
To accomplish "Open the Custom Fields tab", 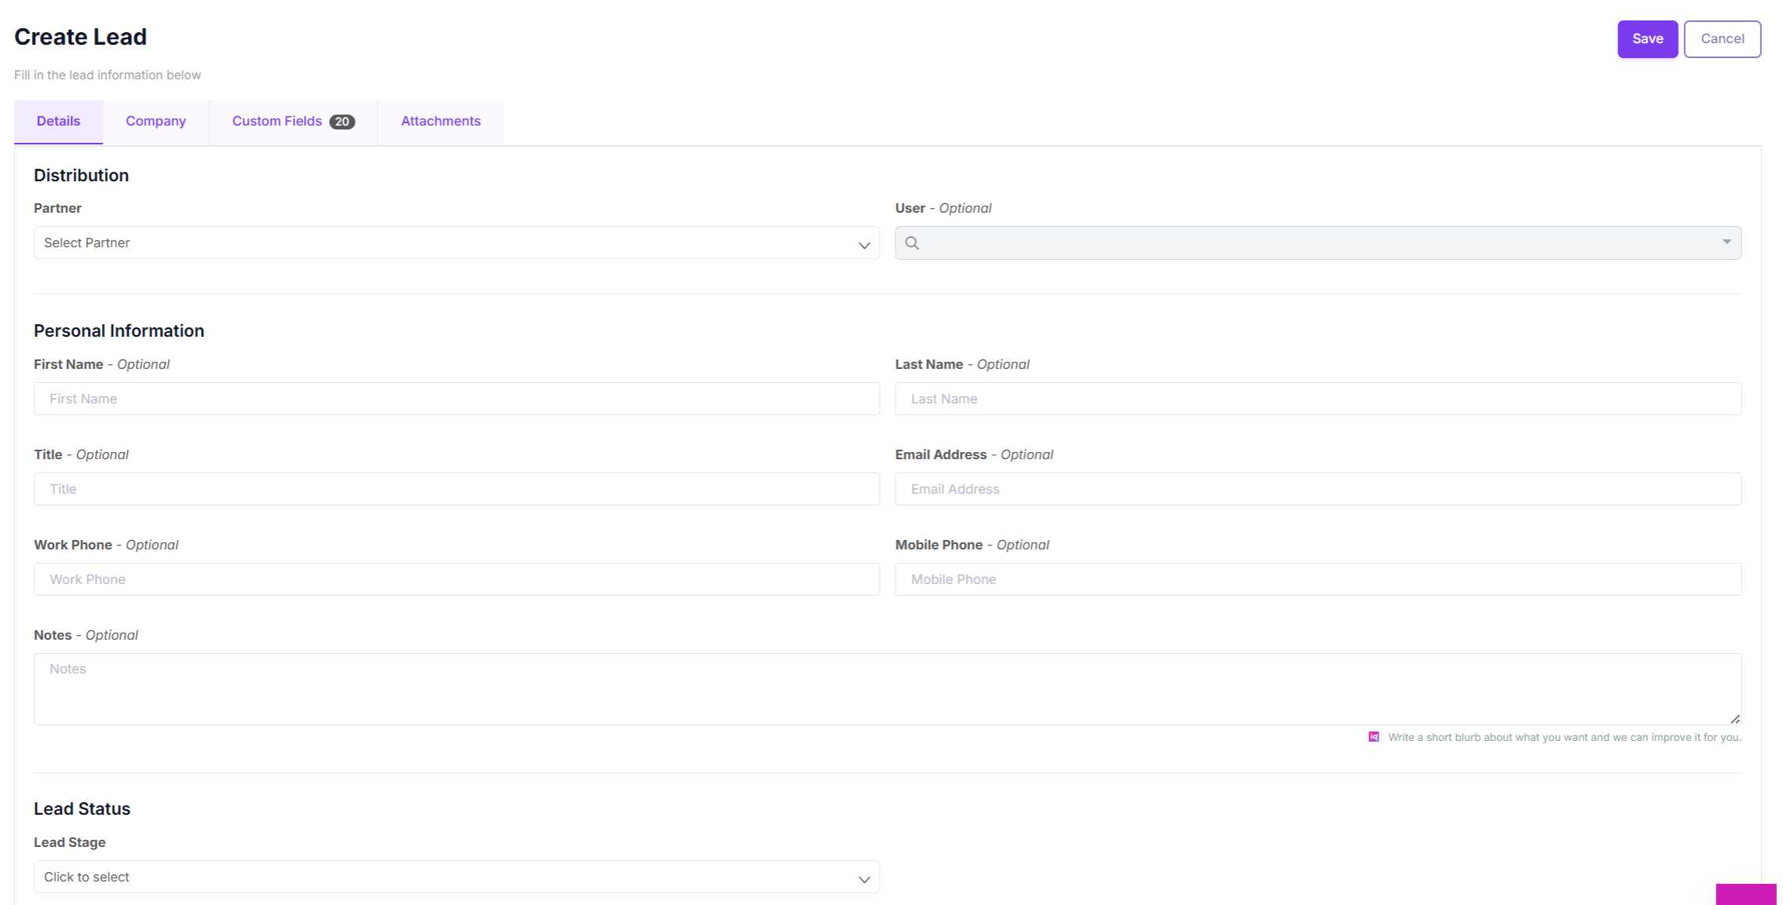I will tap(293, 122).
